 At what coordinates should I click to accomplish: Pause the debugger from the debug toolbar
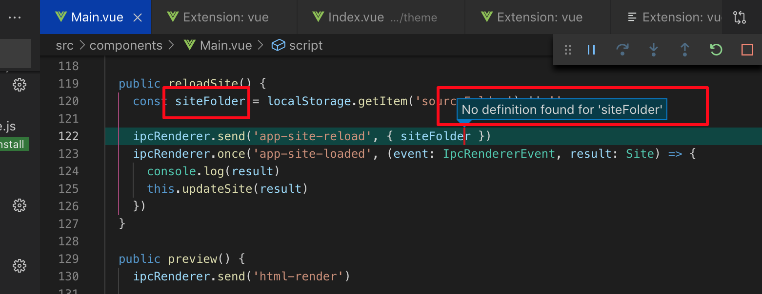pos(591,50)
